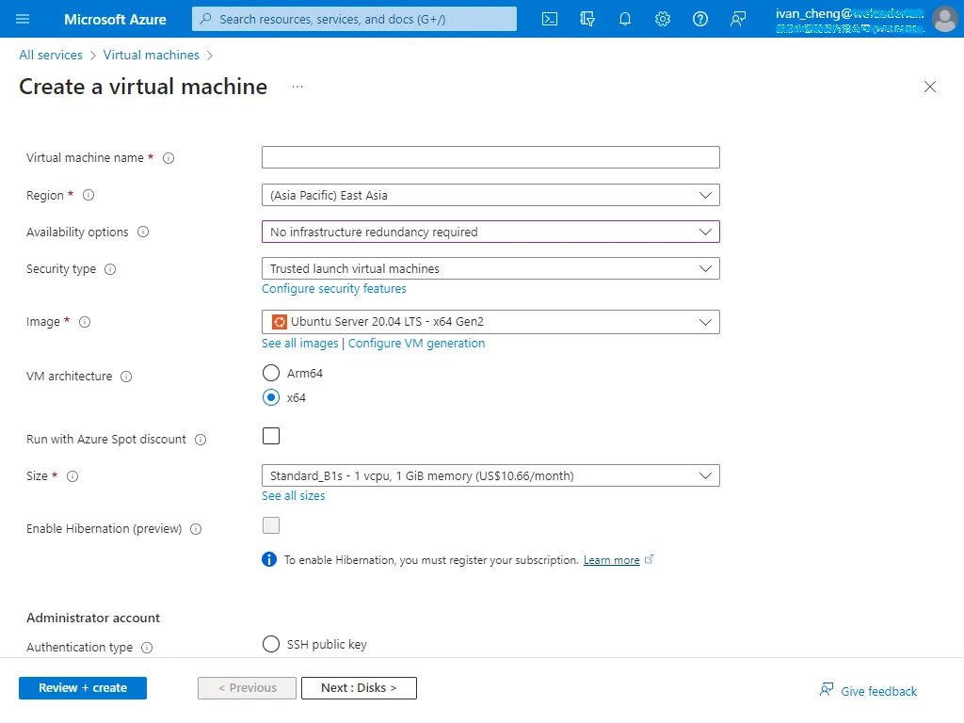964x723 pixels.
Task: Show info tooltip for VM architecture
Action: click(x=126, y=377)
